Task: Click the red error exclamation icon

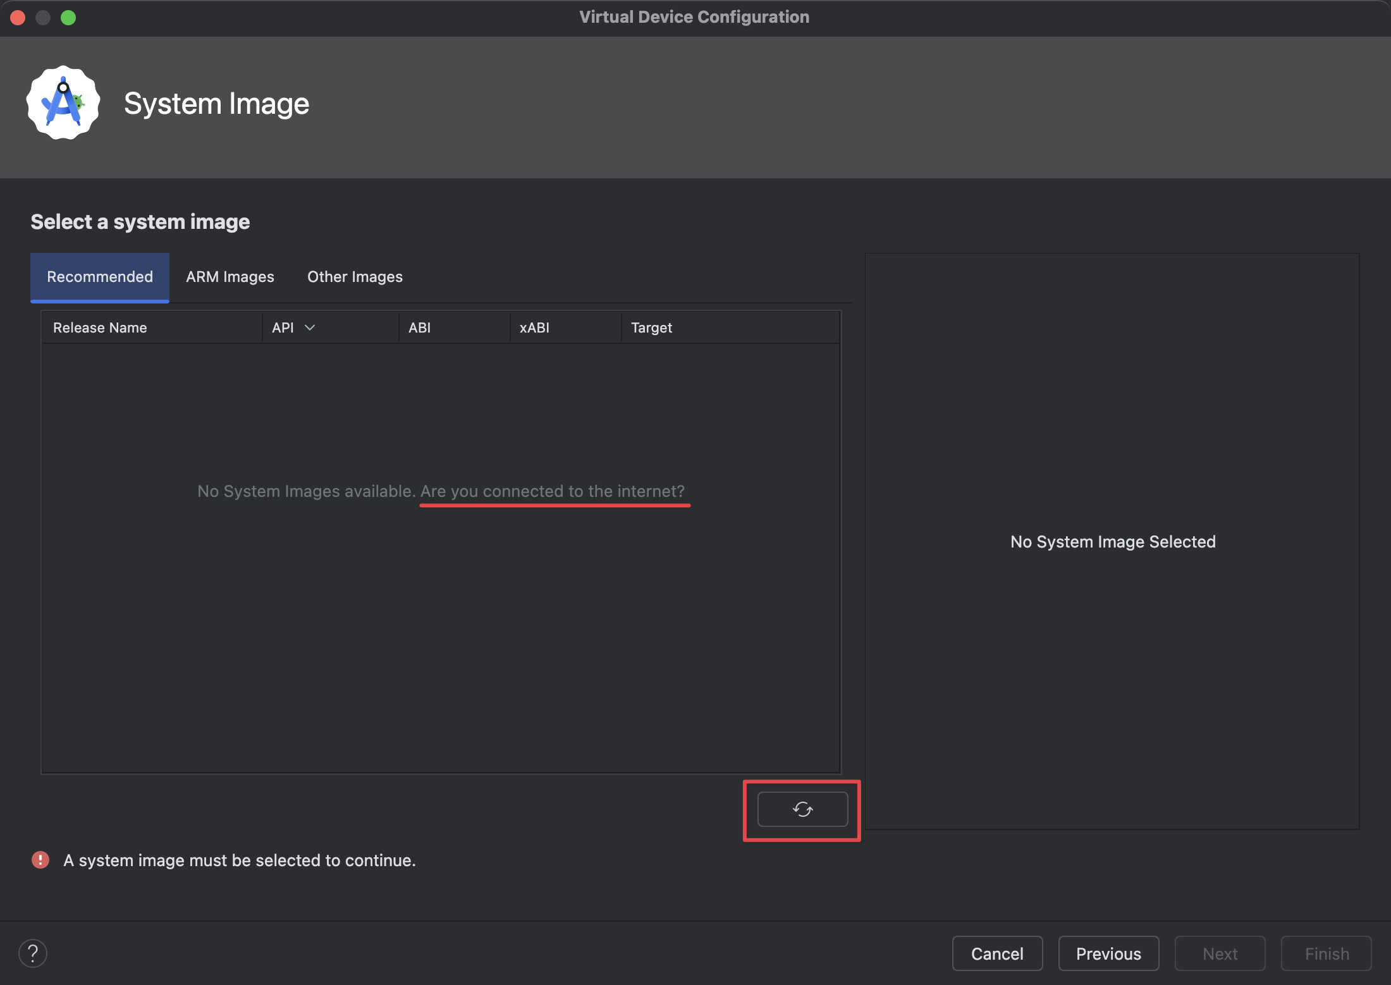Action: pos(40,860)
